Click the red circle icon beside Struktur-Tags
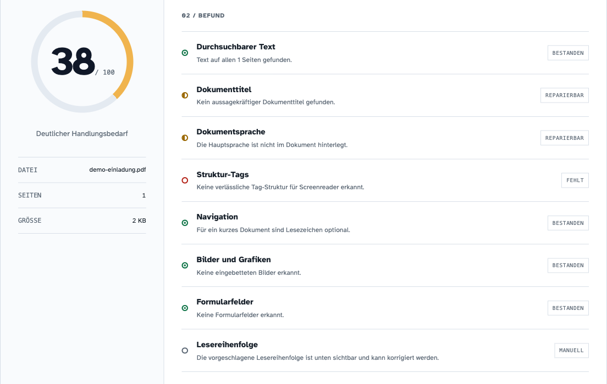The image size is (607, 384). point(185,180)
